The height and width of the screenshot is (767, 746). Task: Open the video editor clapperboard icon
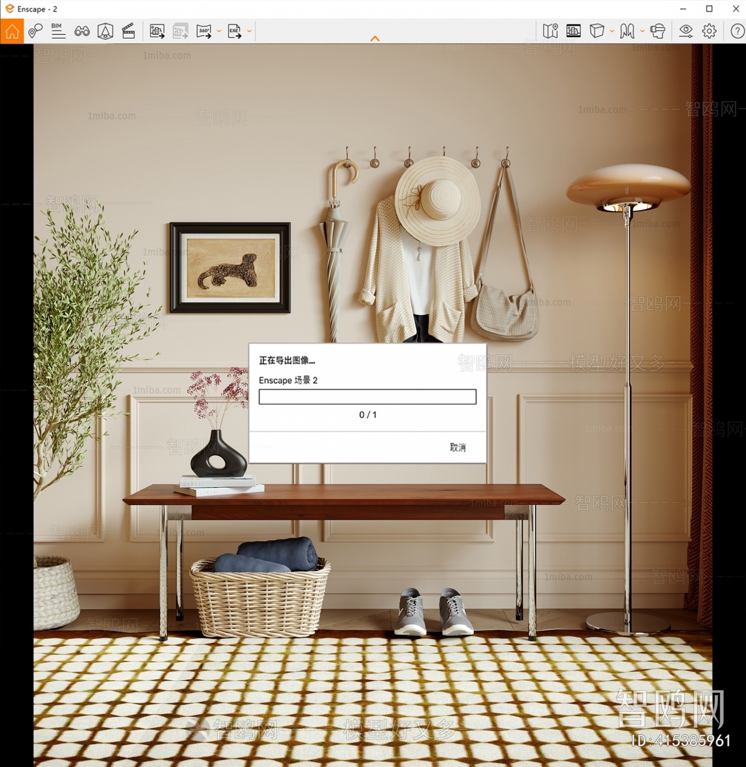pos(128,31)
